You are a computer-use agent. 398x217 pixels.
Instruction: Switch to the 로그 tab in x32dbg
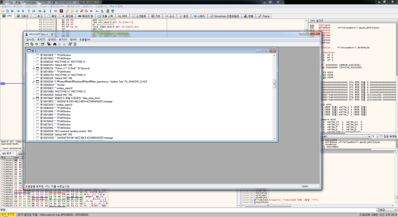point(38,16)
